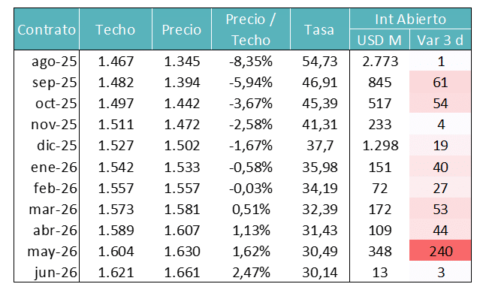Click the -8,35% Precio/Techo cell
This screenshot has height=296, width=483.
251,62
